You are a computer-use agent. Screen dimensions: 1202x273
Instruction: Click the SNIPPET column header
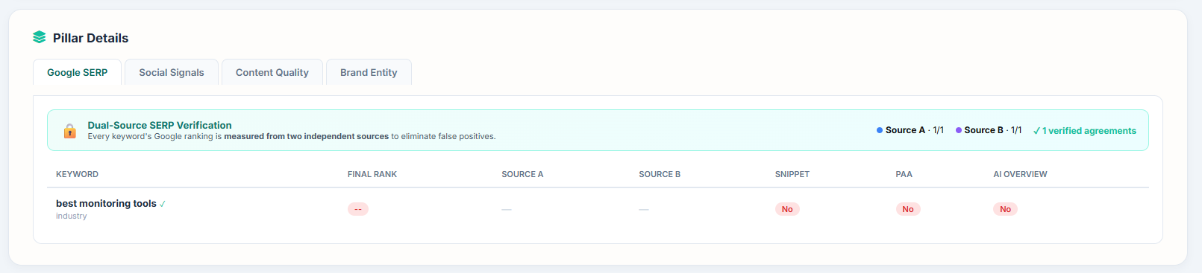792,174
